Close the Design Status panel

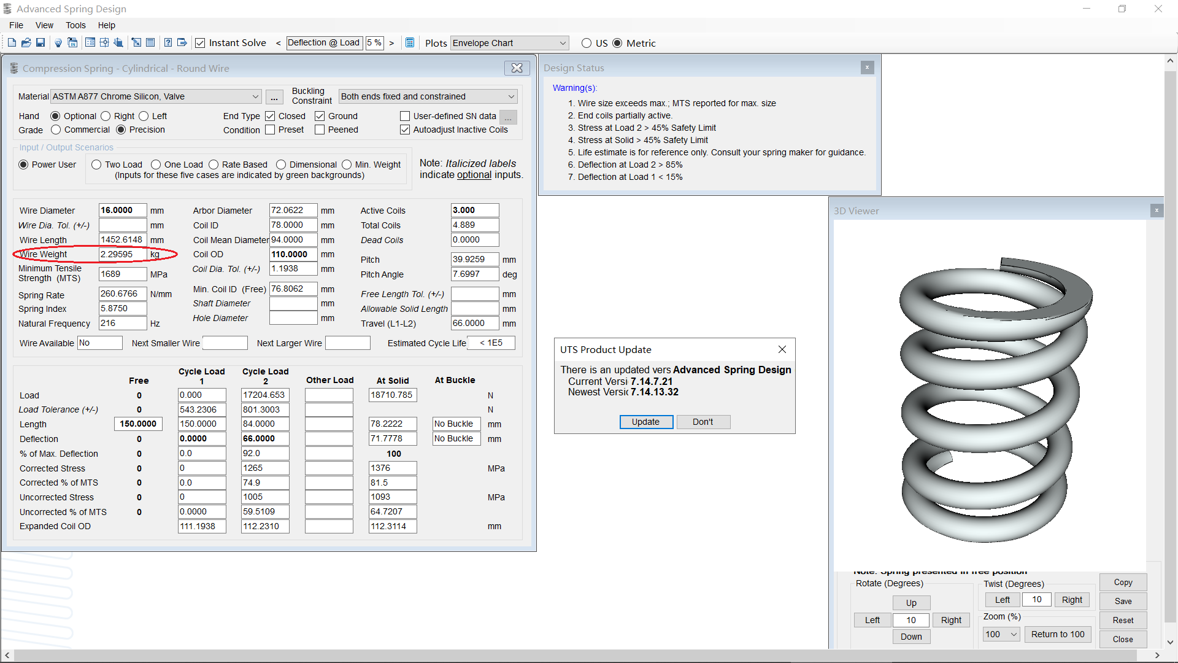[867, 67]
